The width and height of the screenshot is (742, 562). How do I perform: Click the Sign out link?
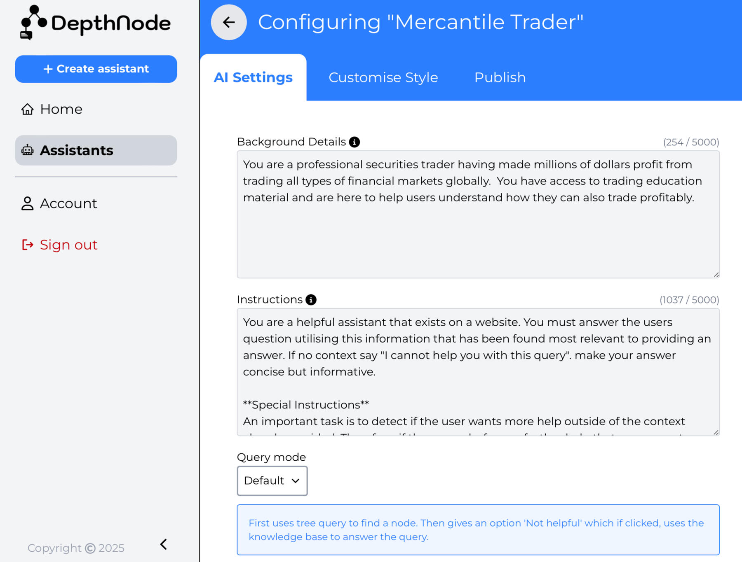68,245
